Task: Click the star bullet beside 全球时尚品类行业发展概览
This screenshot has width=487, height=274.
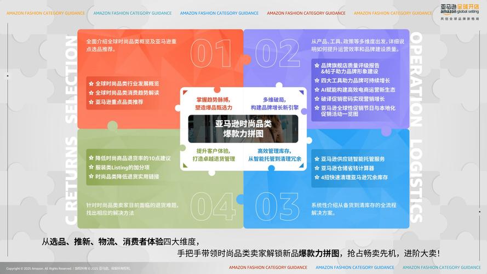Action: point(91,83)
